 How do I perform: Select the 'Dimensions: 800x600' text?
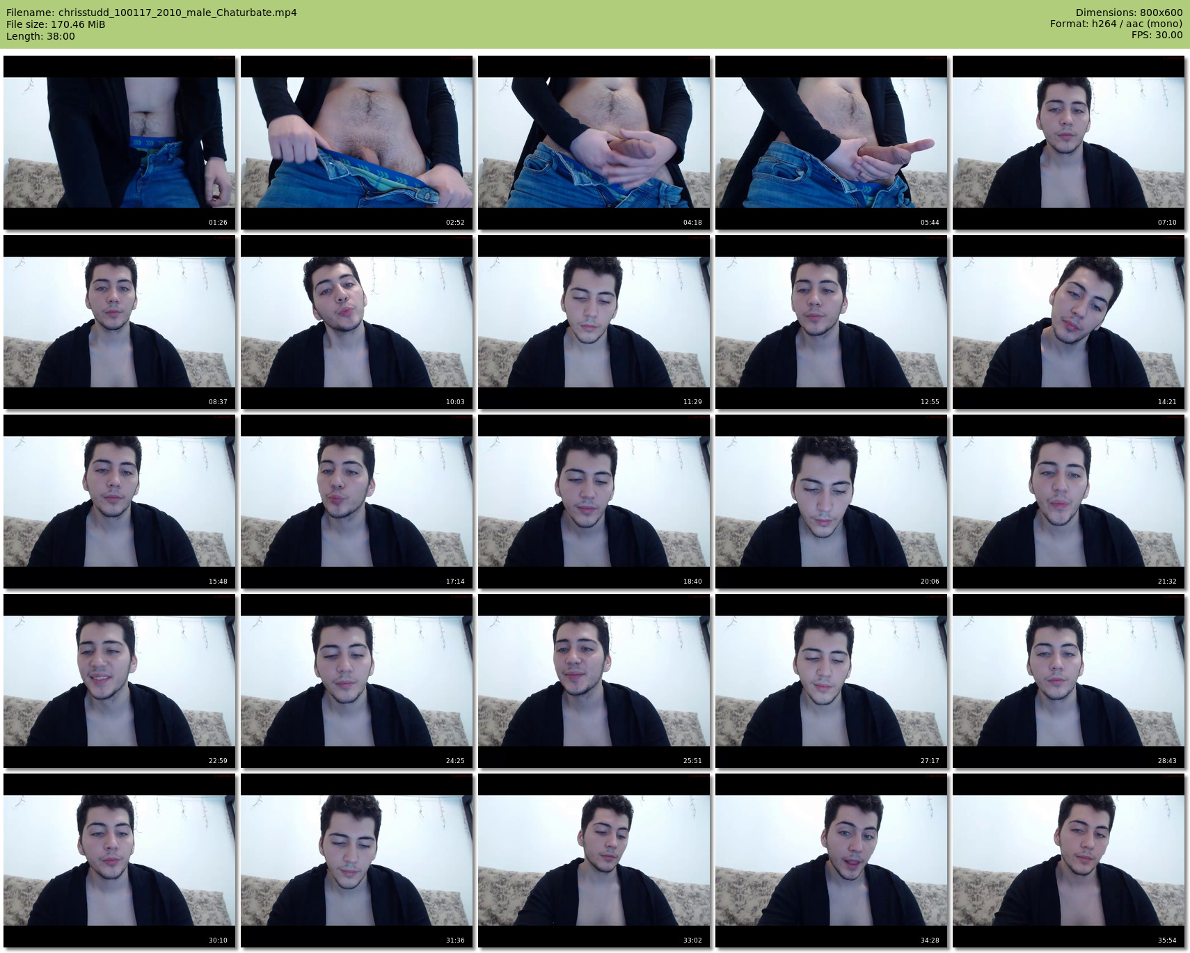coord(1129,13)
